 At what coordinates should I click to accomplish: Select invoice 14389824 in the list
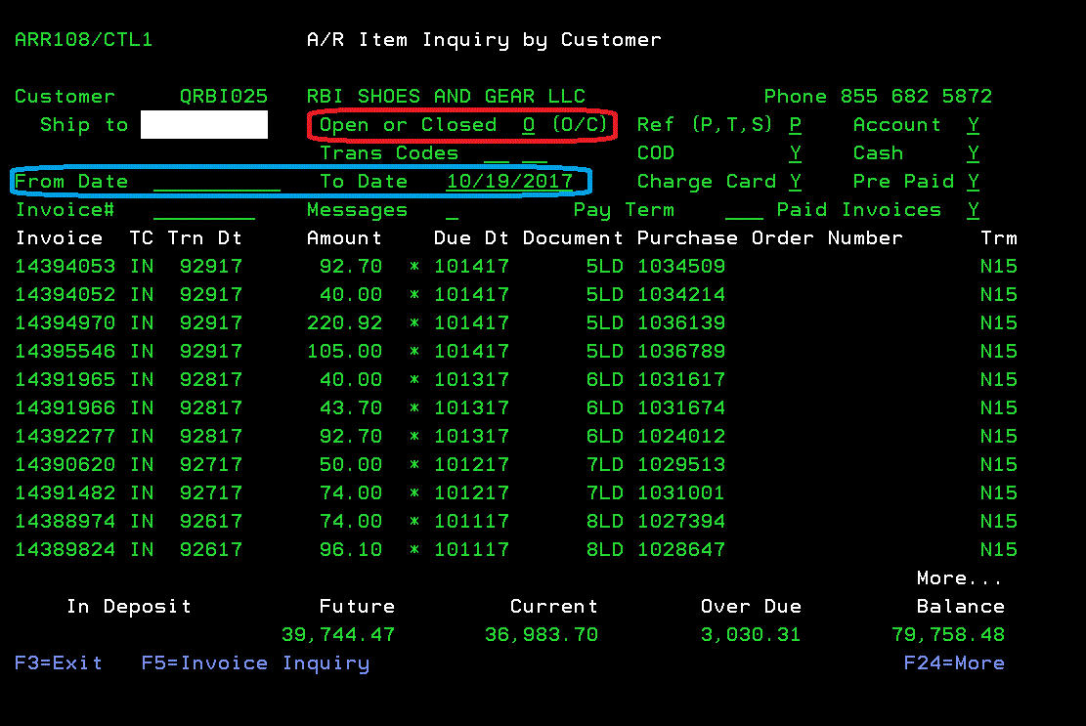pos(65,550)
